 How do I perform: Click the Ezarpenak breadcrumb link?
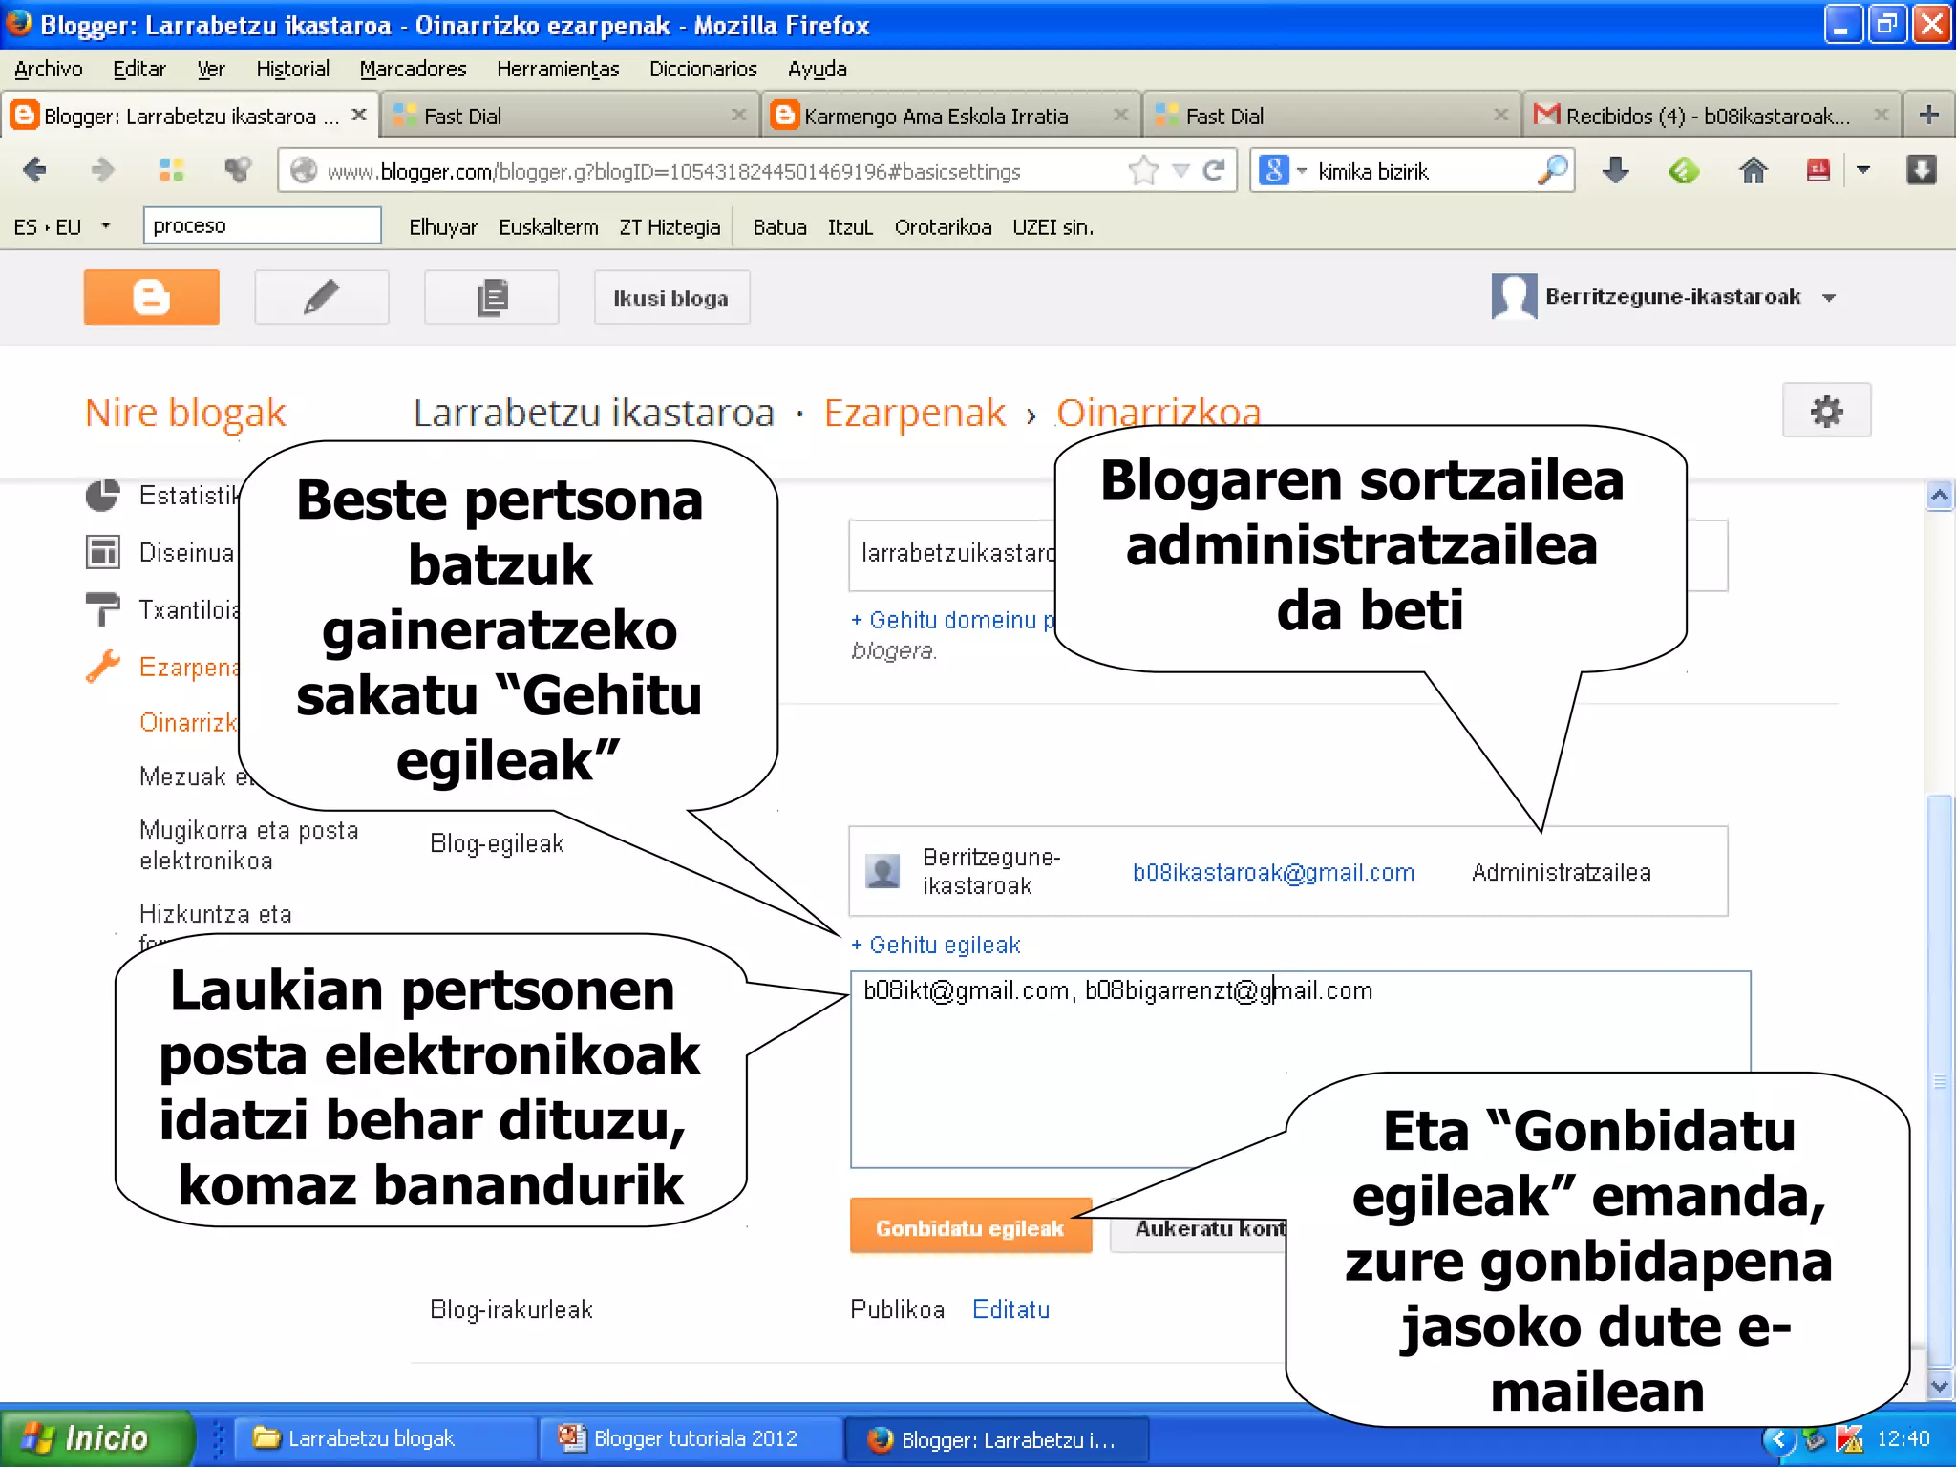pos(914,412)
